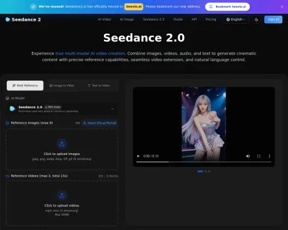Viewport: 288px width, 230px height.
Task: Go to the Seedance 2.5 page
Action: coord(153,19)
